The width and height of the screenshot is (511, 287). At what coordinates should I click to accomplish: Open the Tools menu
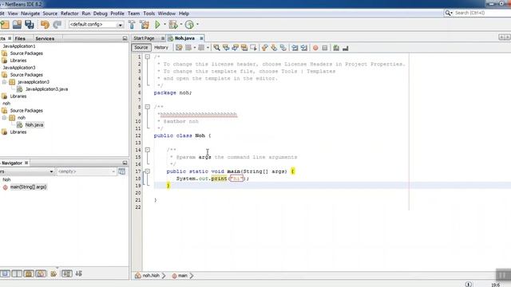click(x=149, y=14)
